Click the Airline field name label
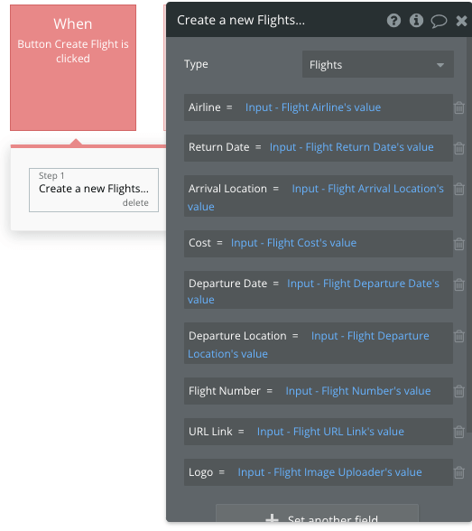Screen dimensions: 472x531 pos(204,107)
